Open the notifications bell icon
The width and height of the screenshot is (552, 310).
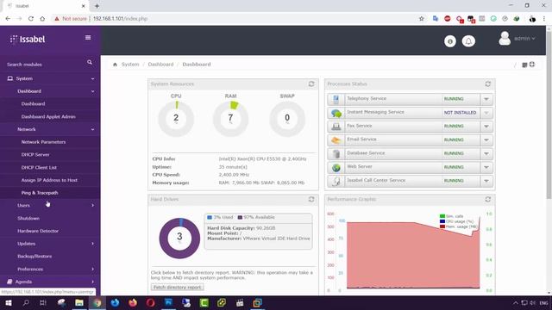click(468, 41)
